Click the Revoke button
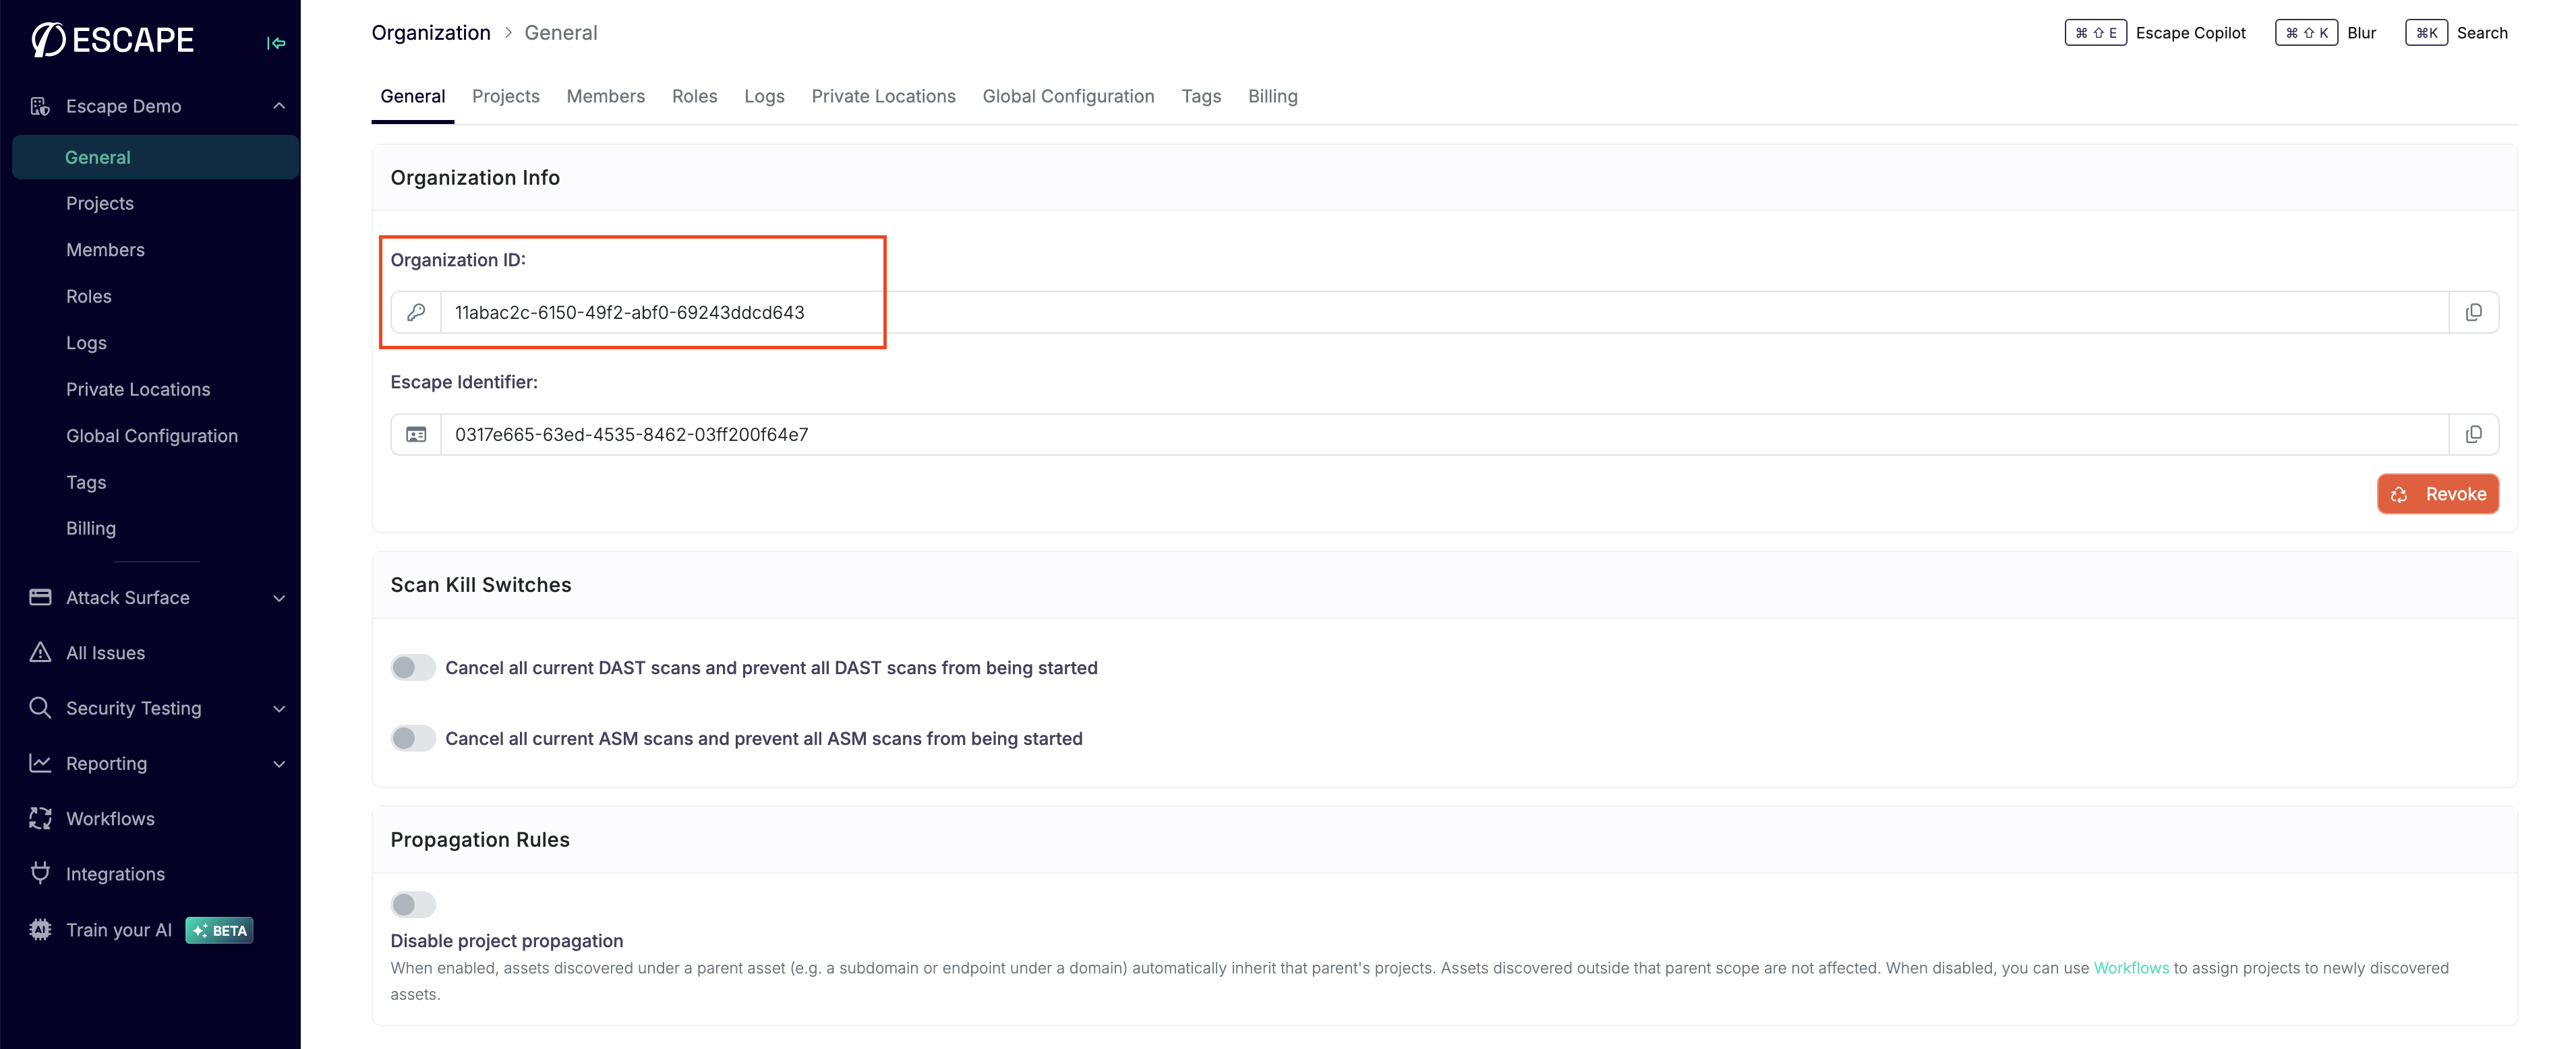Image resolution: width=2576 pixels, height=1049 pixels. (2437, 493)
